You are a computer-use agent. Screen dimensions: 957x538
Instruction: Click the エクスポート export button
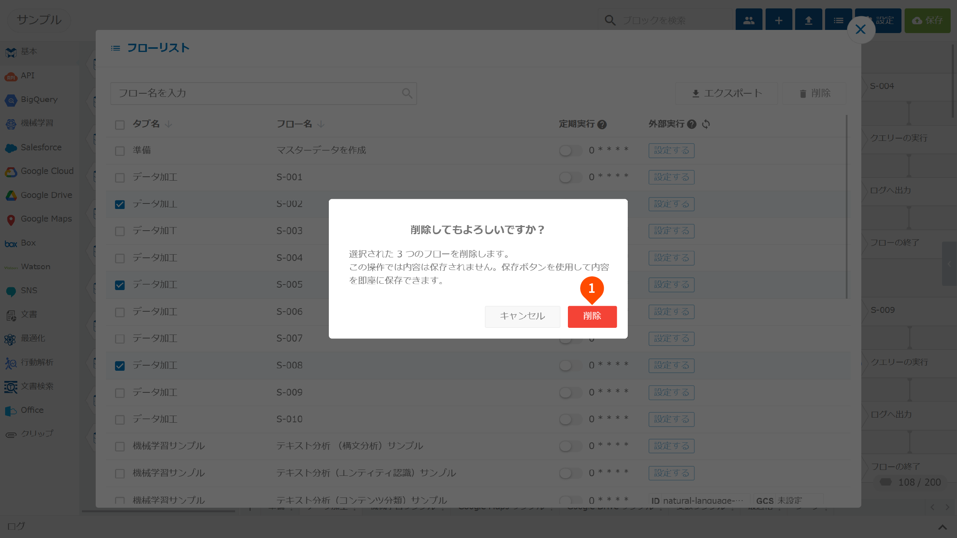727,93
